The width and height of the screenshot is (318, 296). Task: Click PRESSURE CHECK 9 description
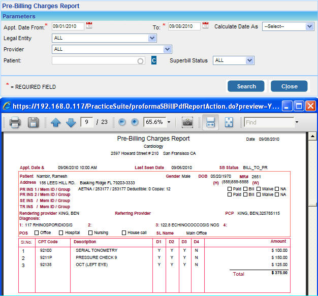tap(97, 257)
